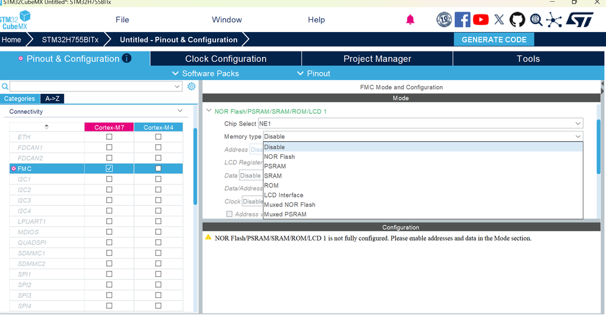Toggle ETH checkbox for Cortex-M4
This screenshot has width=606, height=315.
click(x=158, y=137)
